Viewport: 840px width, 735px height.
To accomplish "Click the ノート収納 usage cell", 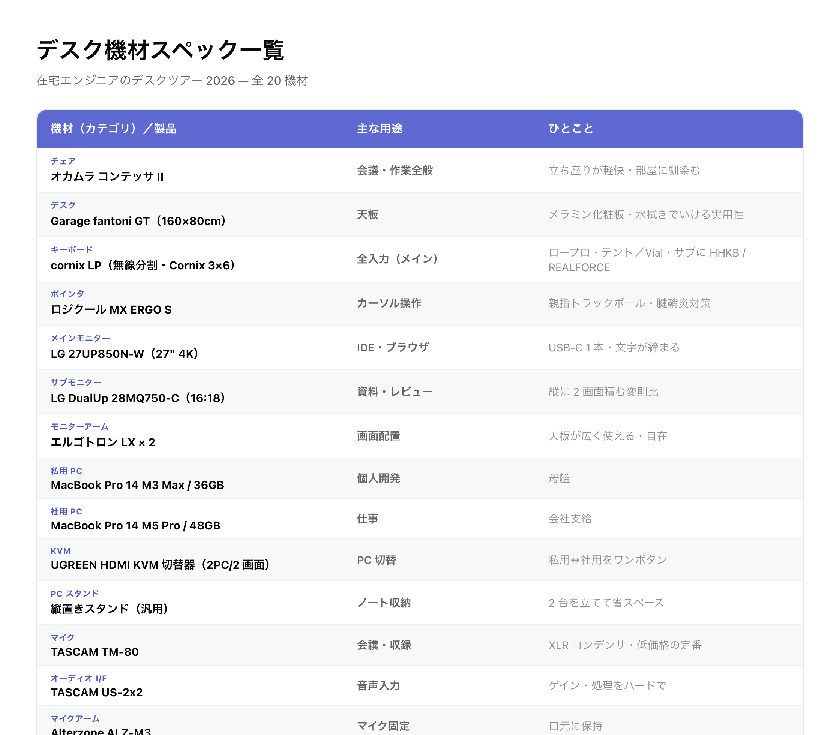I will (384, 603).
